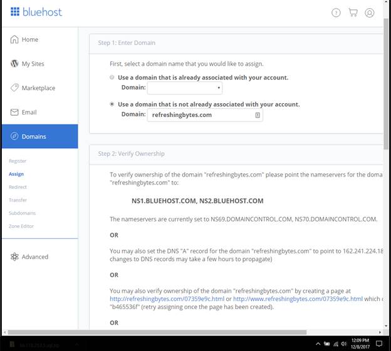The width and height of the screenshot is (391, 351).
Task: Click the Bluehost grid logo icon
Action: pos(15,12)
